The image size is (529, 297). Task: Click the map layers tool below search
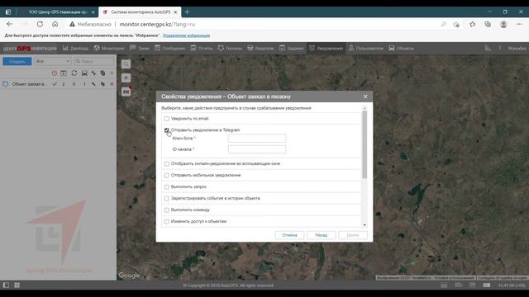[126, 78]
